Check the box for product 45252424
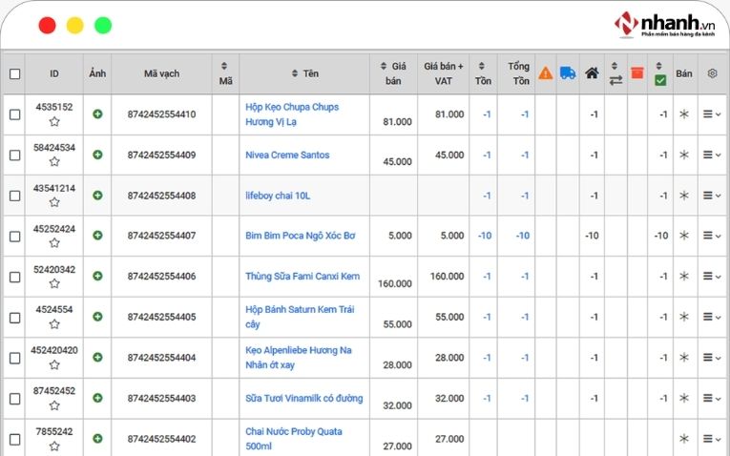Viewport: 730px width, 456px height. click(15, 237)
